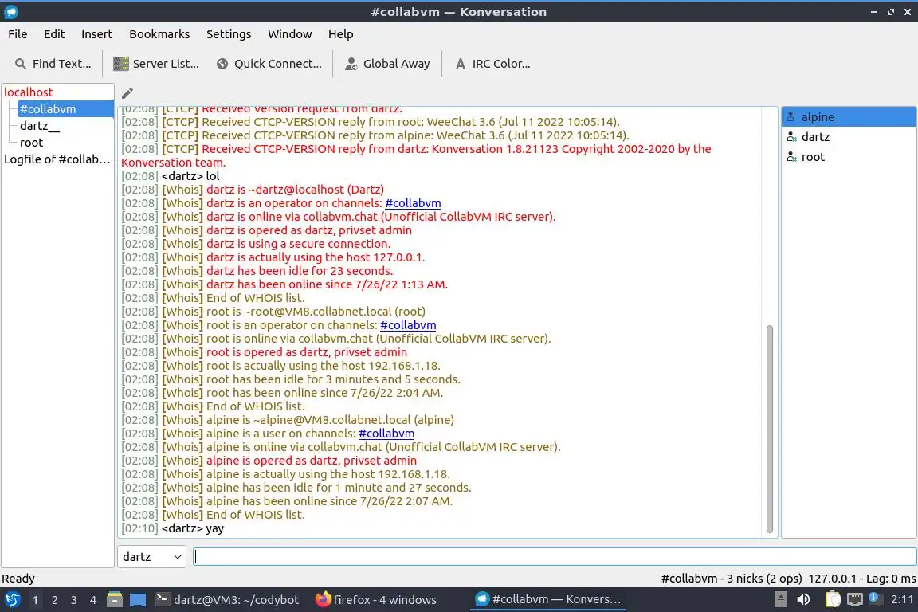
Task: Open the Edit menu
Action: [x=54, y=34]
